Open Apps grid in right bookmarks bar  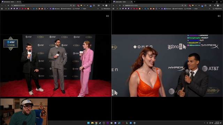point(113,9)
